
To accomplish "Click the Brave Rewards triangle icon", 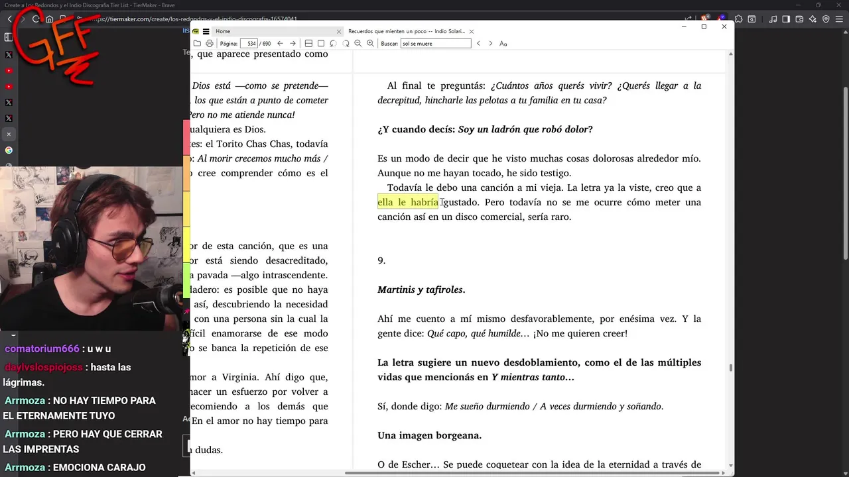I will click(720, 18).
